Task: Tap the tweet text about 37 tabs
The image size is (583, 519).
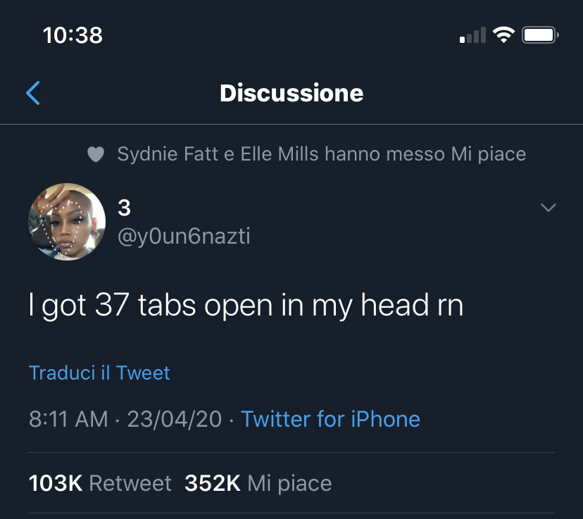Action: tap(246, 305)
